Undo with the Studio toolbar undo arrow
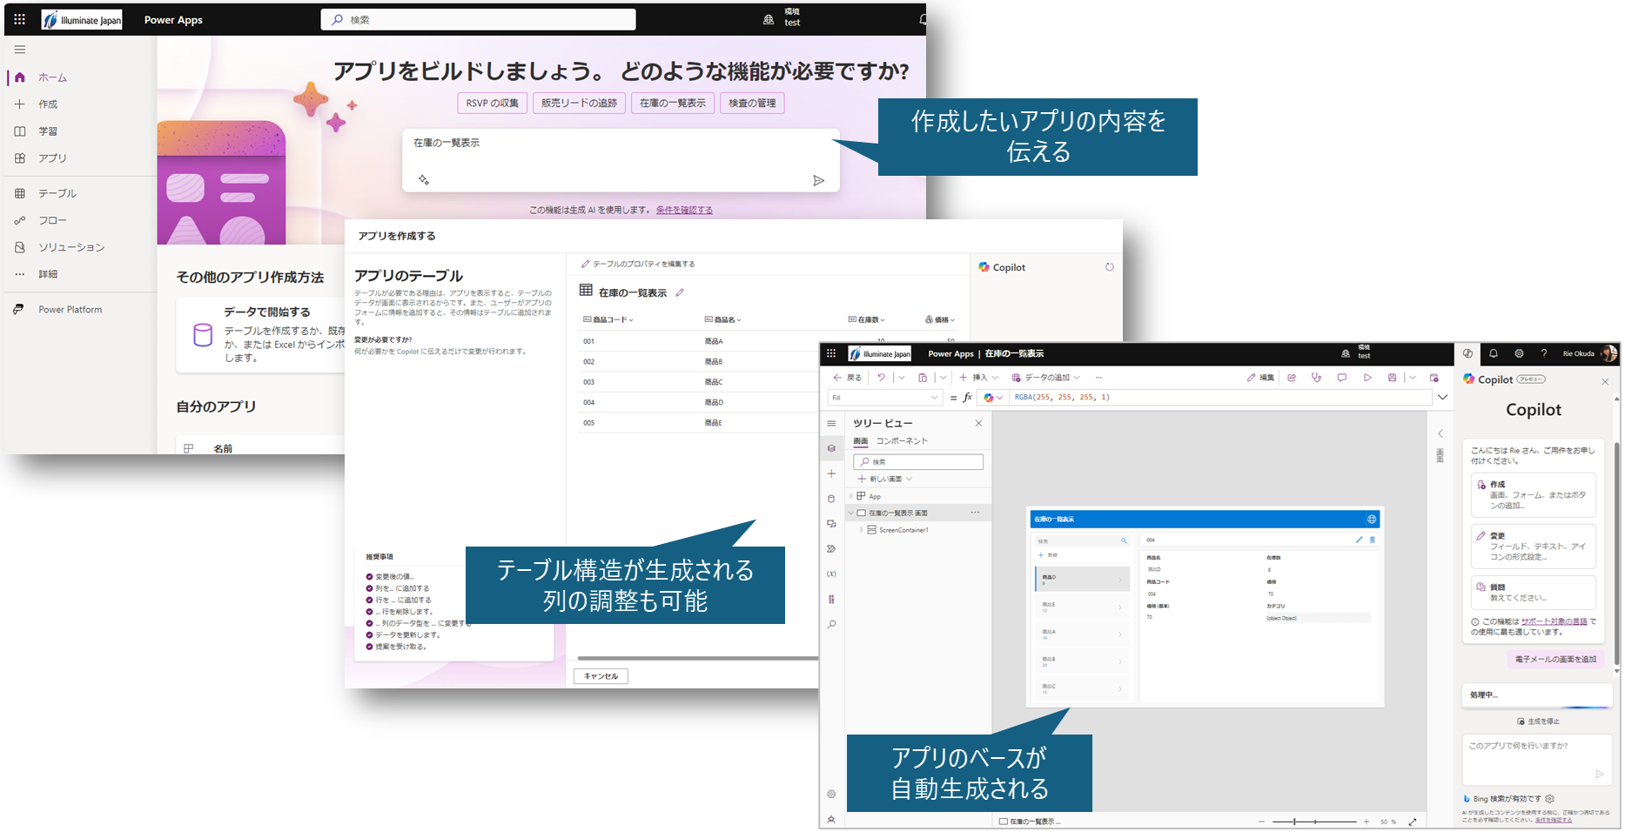The height and width of the screenshot is (832, 1625). coord(881,378)
